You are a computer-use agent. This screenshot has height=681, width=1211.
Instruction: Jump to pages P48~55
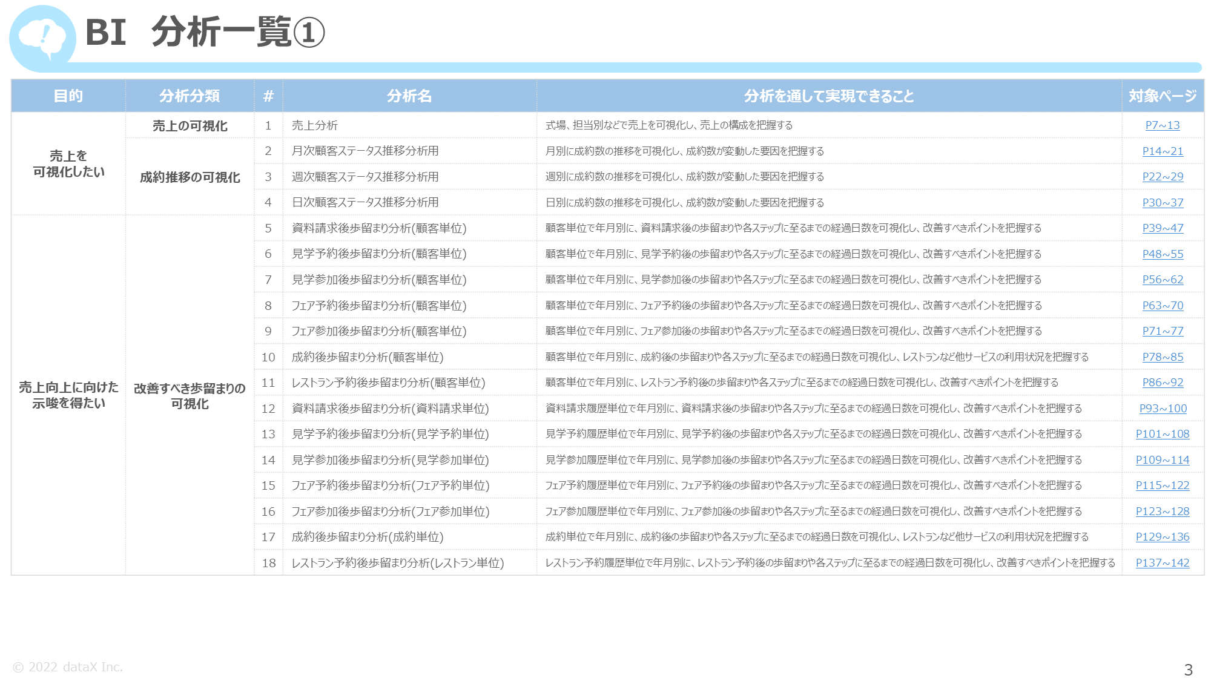tap(1162, 254)
